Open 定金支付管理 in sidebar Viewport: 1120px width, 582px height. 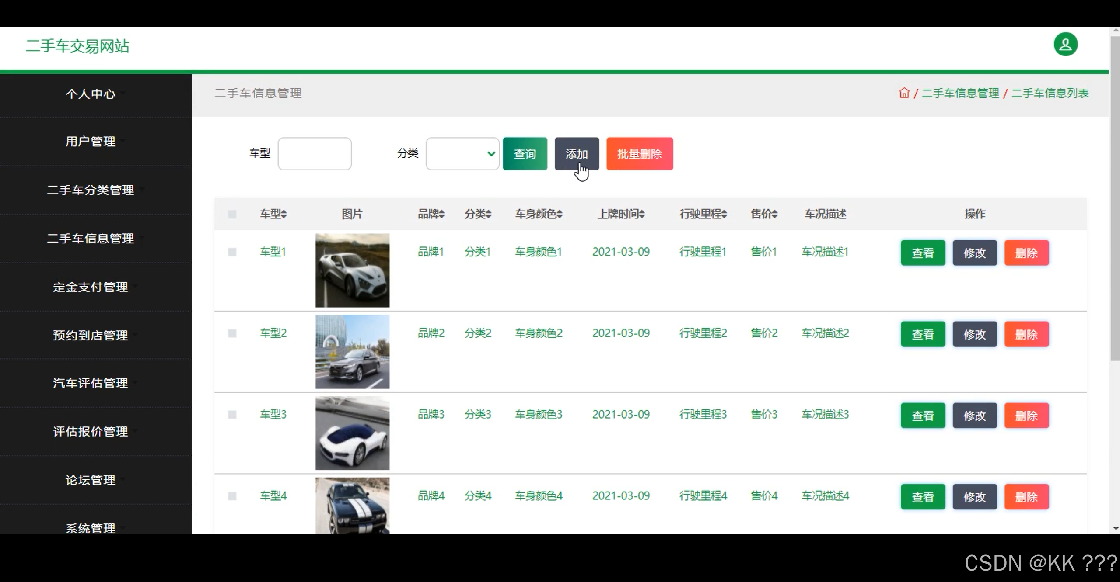91,287
